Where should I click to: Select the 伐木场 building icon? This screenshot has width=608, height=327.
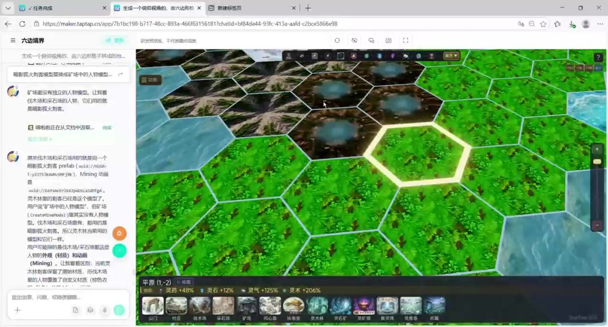tap(200, 306)
